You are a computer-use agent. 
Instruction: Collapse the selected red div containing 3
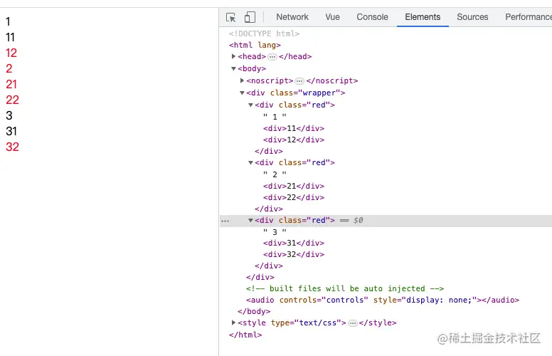pos(250,221)
